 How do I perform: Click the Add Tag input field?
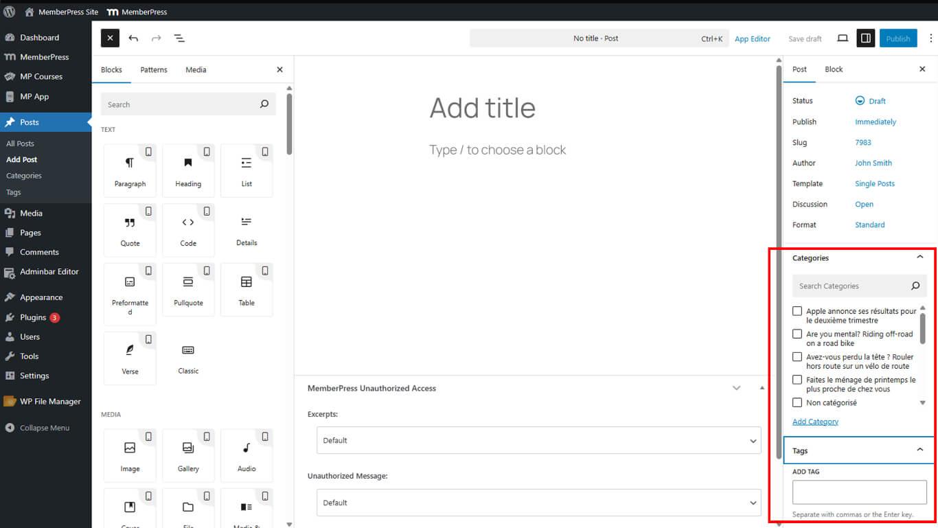859,492
